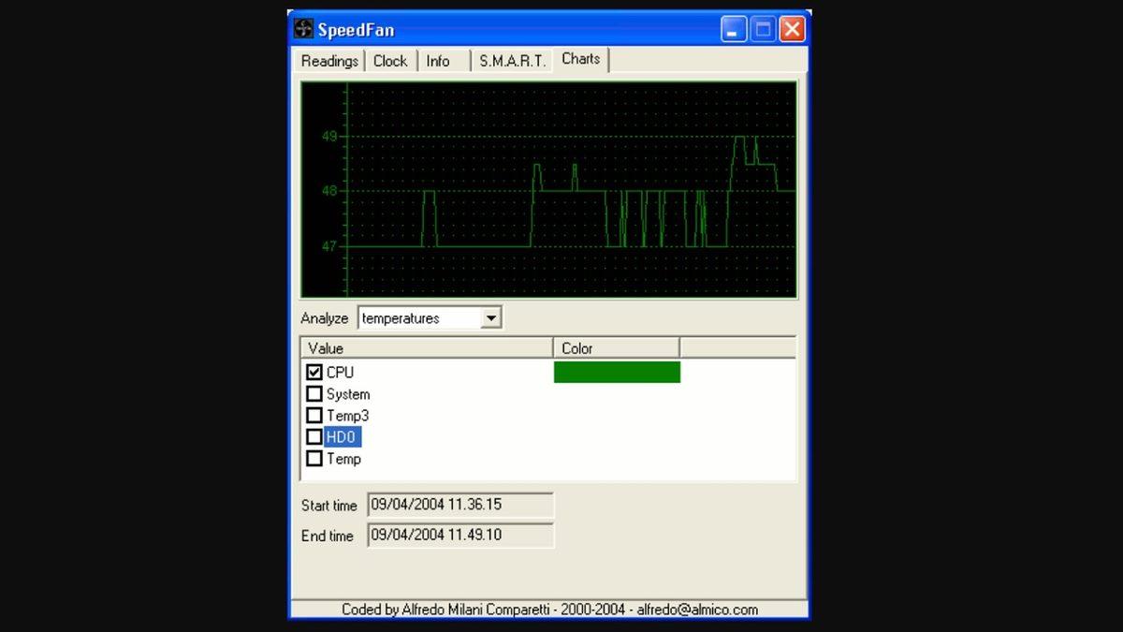Viewport: 1123px width, 632px height.
Task: Click the End time field
Action: click(459, 536)
